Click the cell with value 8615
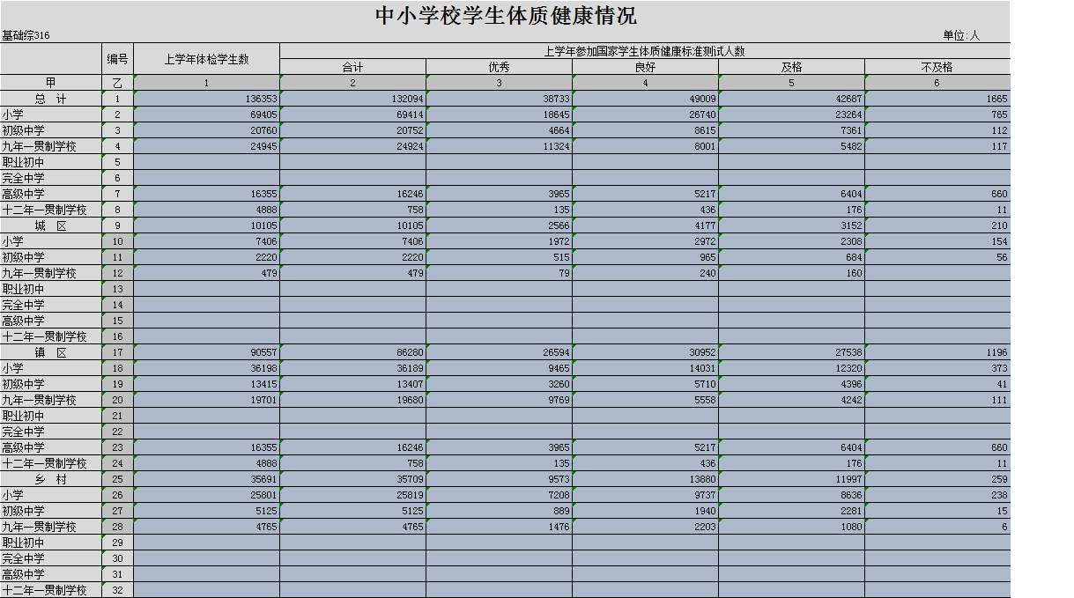1074x598 pixels. pos(645,130)
